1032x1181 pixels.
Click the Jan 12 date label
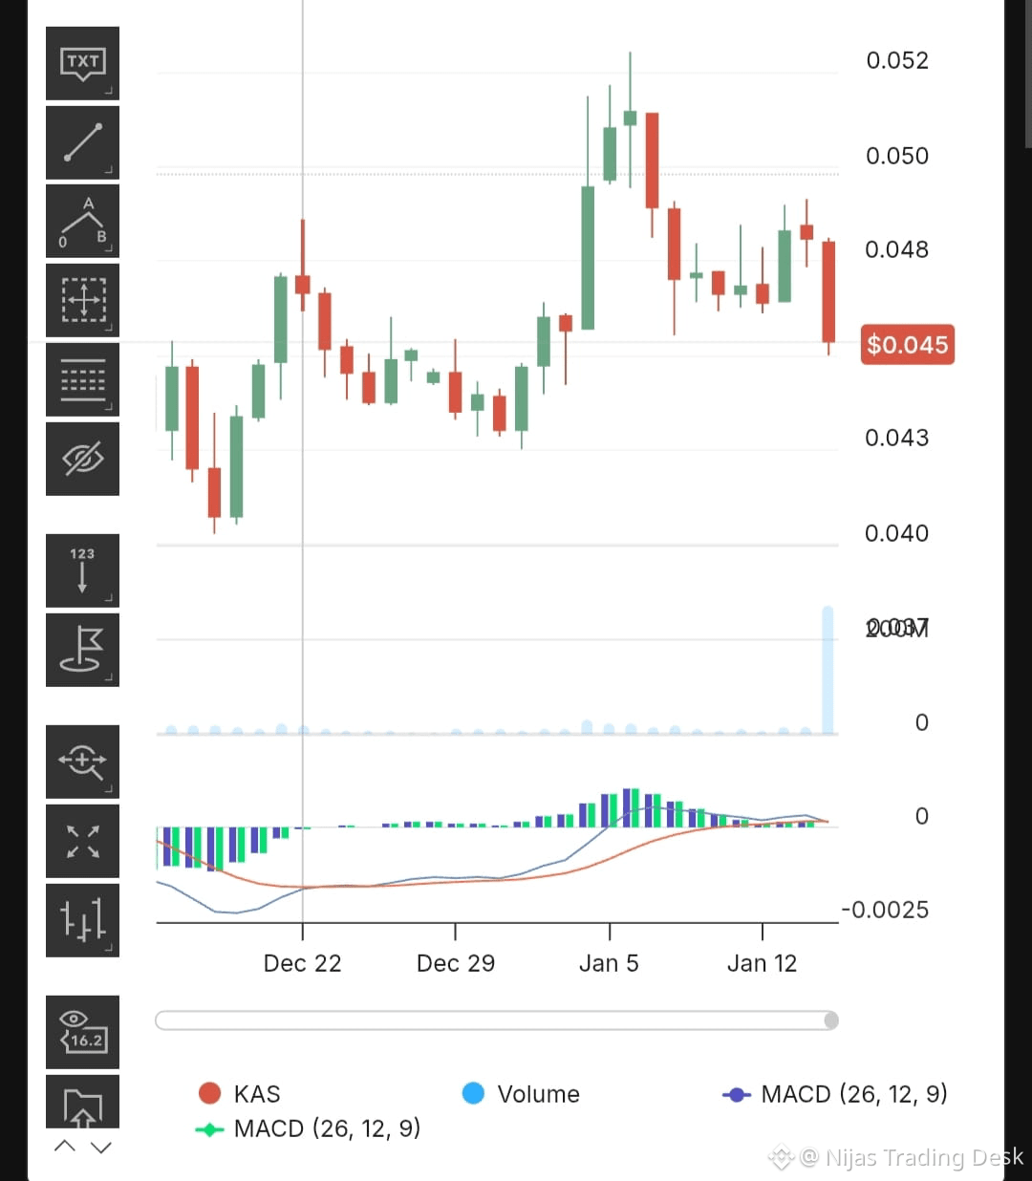click(762, 963)
